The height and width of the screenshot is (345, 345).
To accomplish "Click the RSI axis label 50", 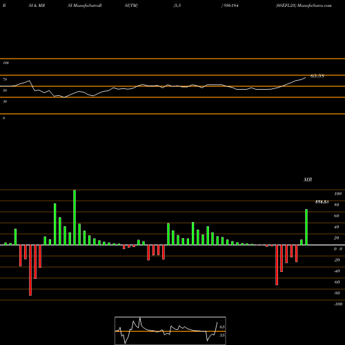I will click(5, 90).
